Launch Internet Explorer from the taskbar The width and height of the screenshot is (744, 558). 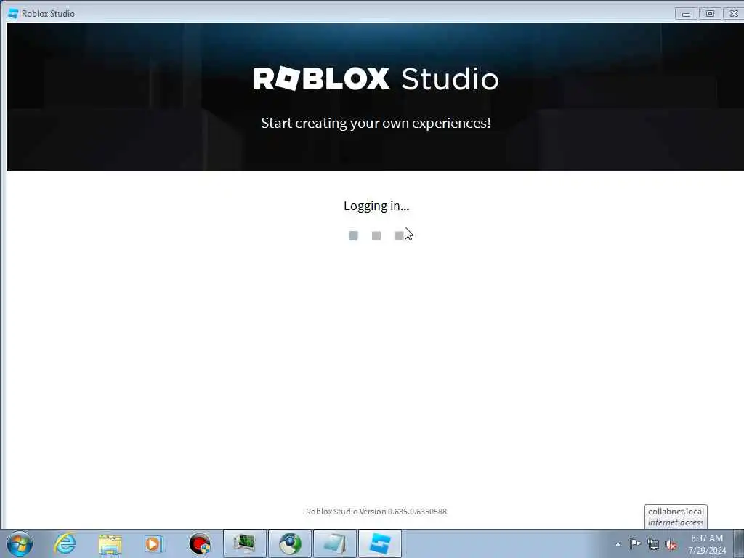[65, 543]
